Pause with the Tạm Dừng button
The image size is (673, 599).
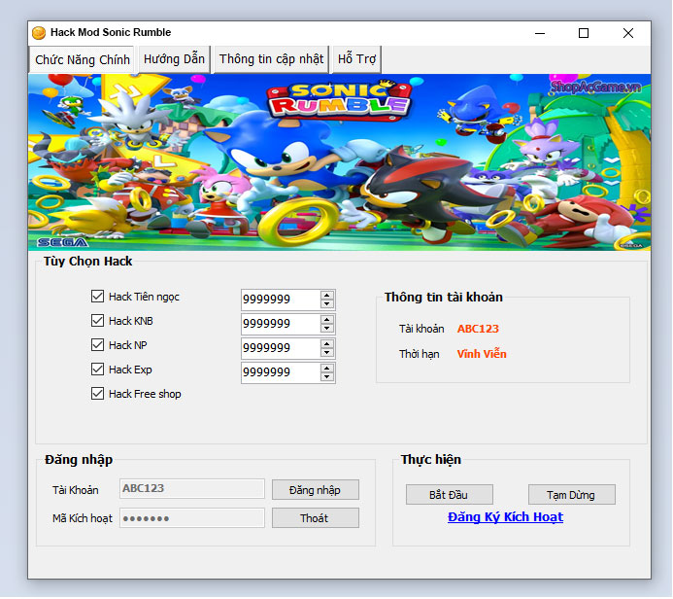coord(572,495)
